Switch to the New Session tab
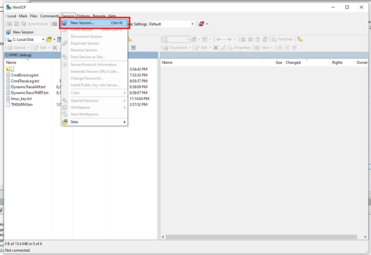This screenshot has width=371, height=255. (20, 32)
